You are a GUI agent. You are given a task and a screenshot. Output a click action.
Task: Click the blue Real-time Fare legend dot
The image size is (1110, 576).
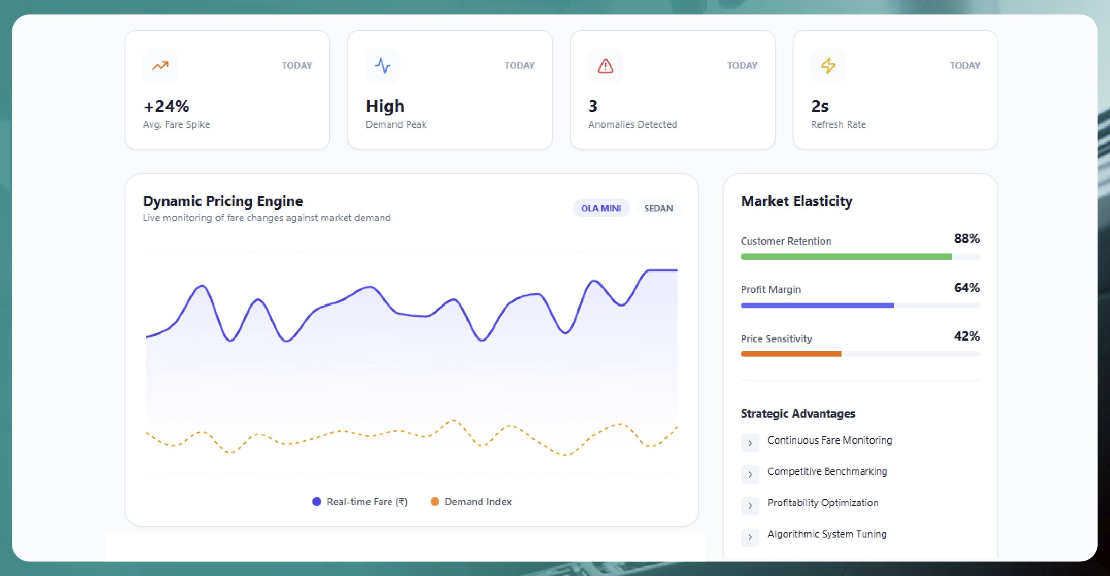click(316, 502)
